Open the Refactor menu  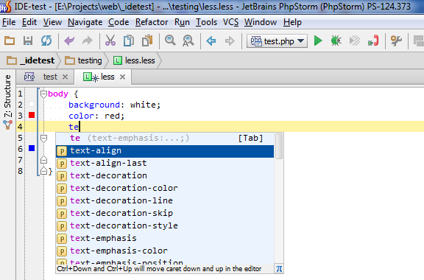(152, 22)
